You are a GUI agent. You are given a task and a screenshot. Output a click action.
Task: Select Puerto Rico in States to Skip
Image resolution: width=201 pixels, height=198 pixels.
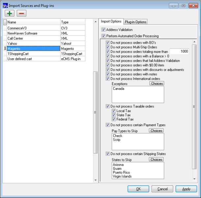121,173
